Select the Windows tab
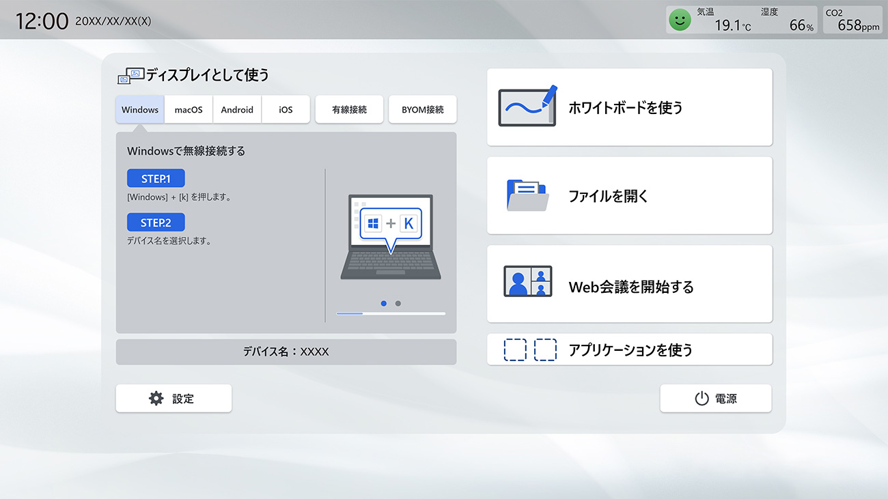The width and height of the screenshot is (888, 499). pos(140,109)
